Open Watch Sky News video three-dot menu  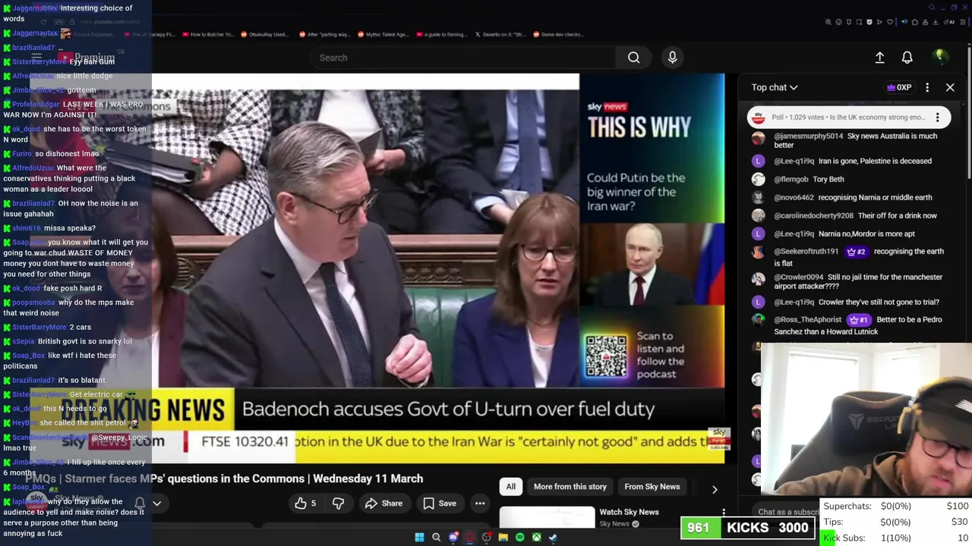(x=724, y=513)
